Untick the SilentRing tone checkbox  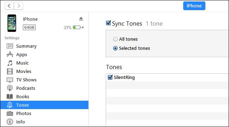(110, 77)
